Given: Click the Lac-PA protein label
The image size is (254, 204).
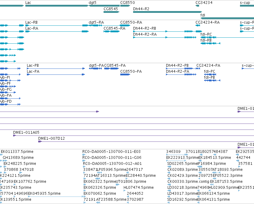Looking at the screenshot, I should click(x=33, y=71).
